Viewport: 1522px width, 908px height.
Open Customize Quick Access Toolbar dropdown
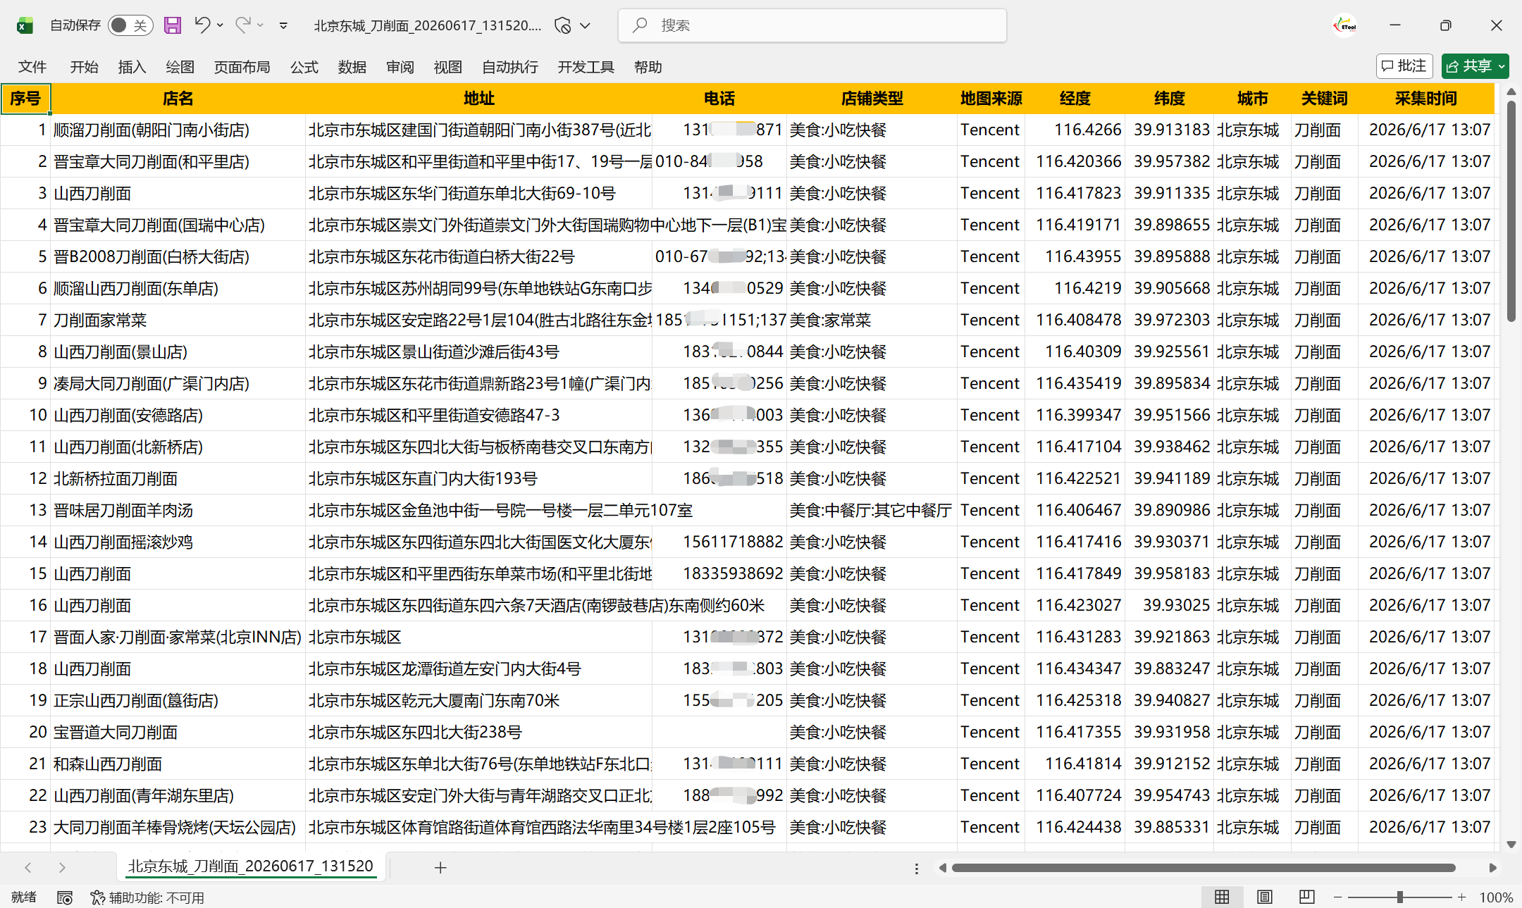pyautogui.click(x=283, y=26)
